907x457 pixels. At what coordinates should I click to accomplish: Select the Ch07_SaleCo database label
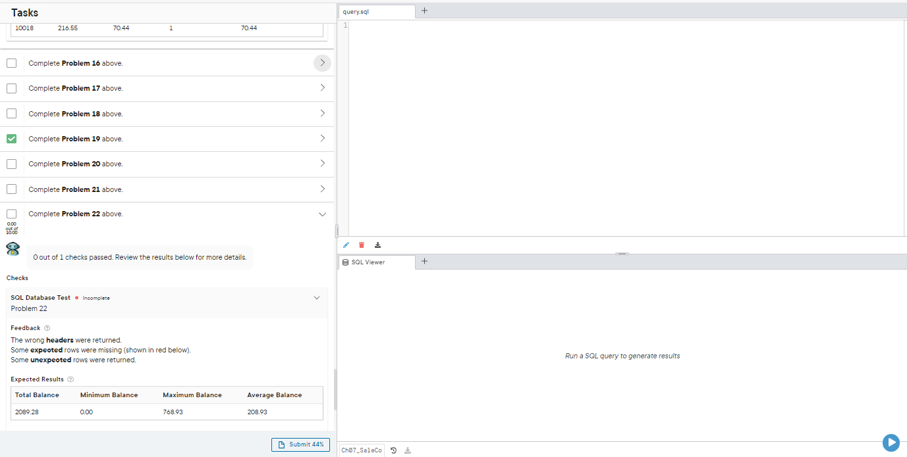(362, 450)
